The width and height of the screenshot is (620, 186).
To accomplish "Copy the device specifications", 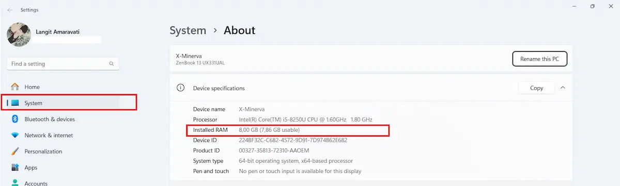I will [x=536, y=88].
